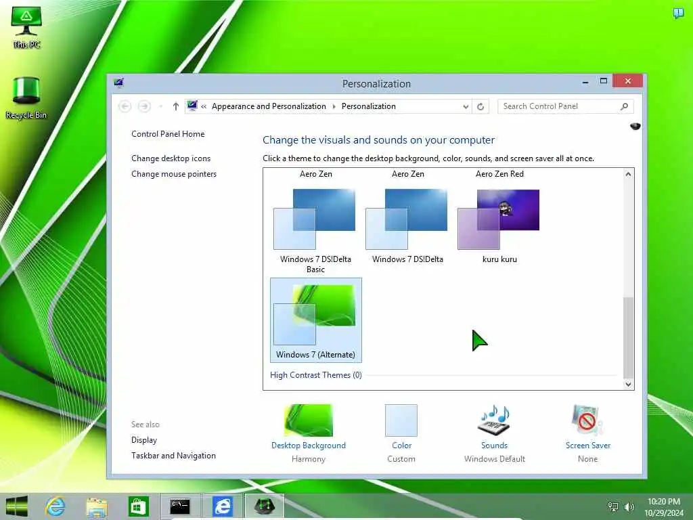Click the Aero Zen Red label
The height and width of the screenshot is (520, 693).
pyautogui.click(x=499, y=174)
